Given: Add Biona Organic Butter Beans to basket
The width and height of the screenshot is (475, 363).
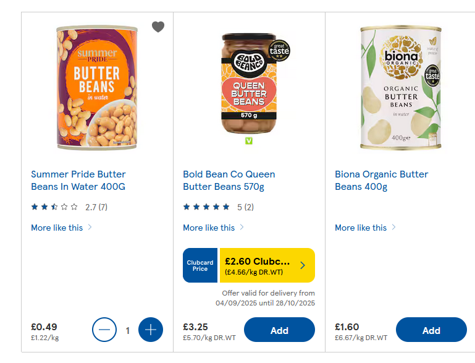Looking at the screenshot, I should 431,330.
